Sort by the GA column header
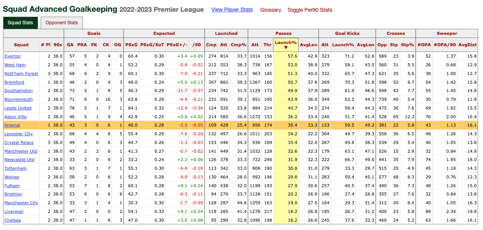The width and height of the screenshot is (483, 230). (x=70, y=45)
